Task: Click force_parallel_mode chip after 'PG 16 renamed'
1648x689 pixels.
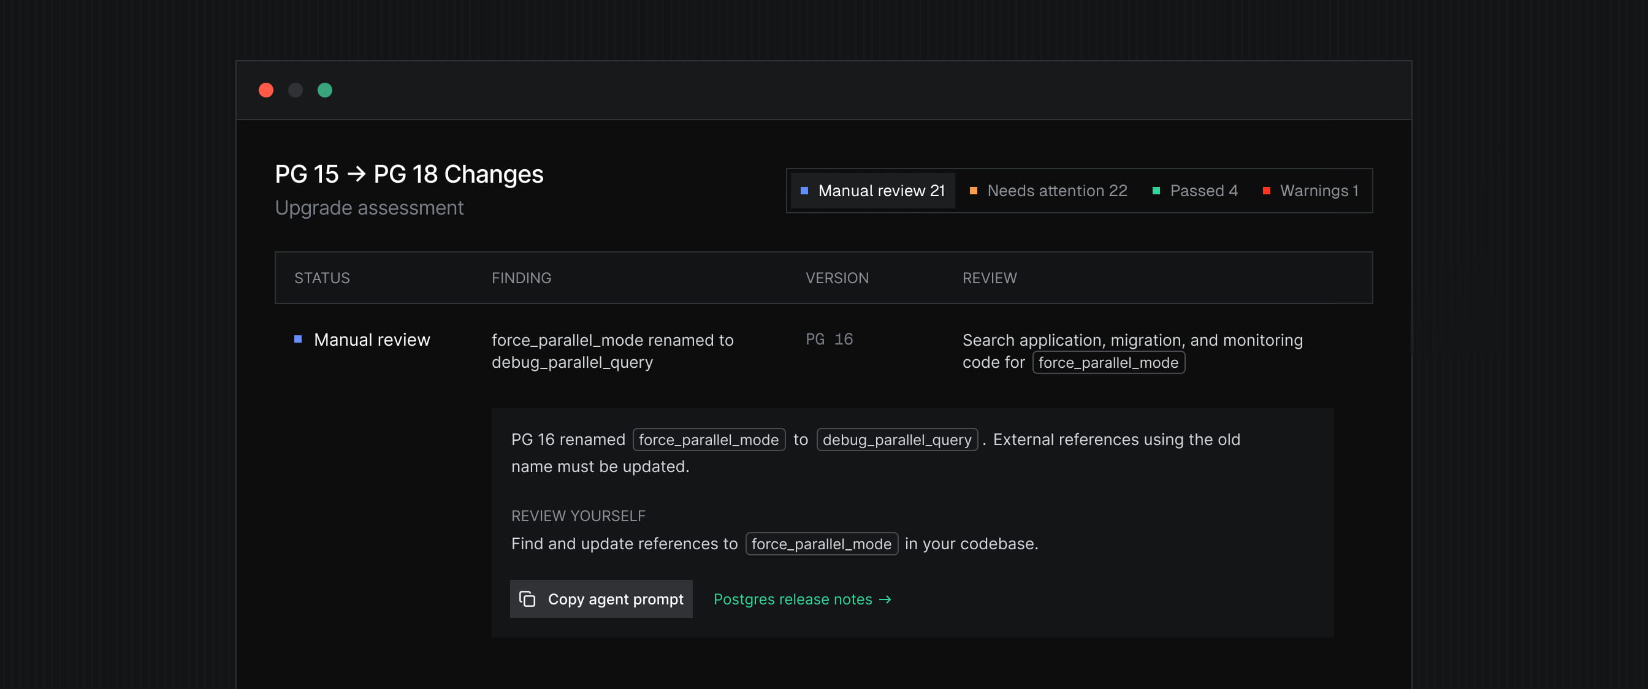Action: pos(709,440)
